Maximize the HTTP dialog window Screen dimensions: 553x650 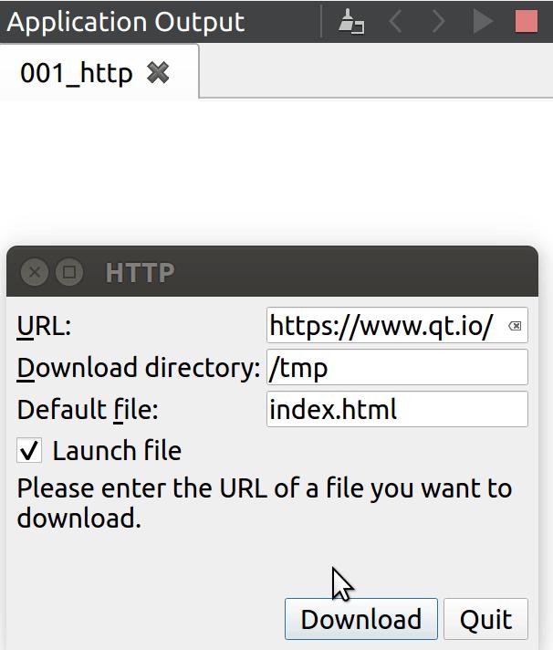pyautogui.click(x=69, y=272)
